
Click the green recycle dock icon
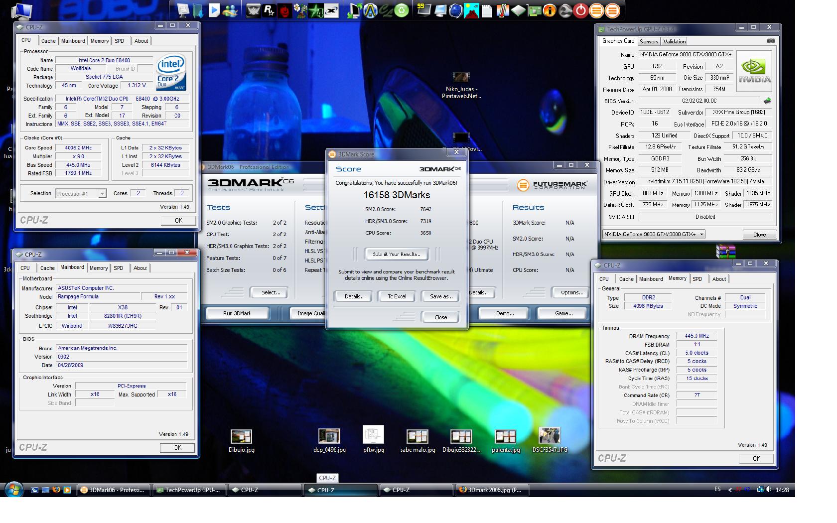[402, 10]
